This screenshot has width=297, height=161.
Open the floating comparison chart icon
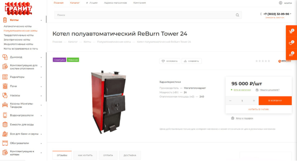(291, 54)
